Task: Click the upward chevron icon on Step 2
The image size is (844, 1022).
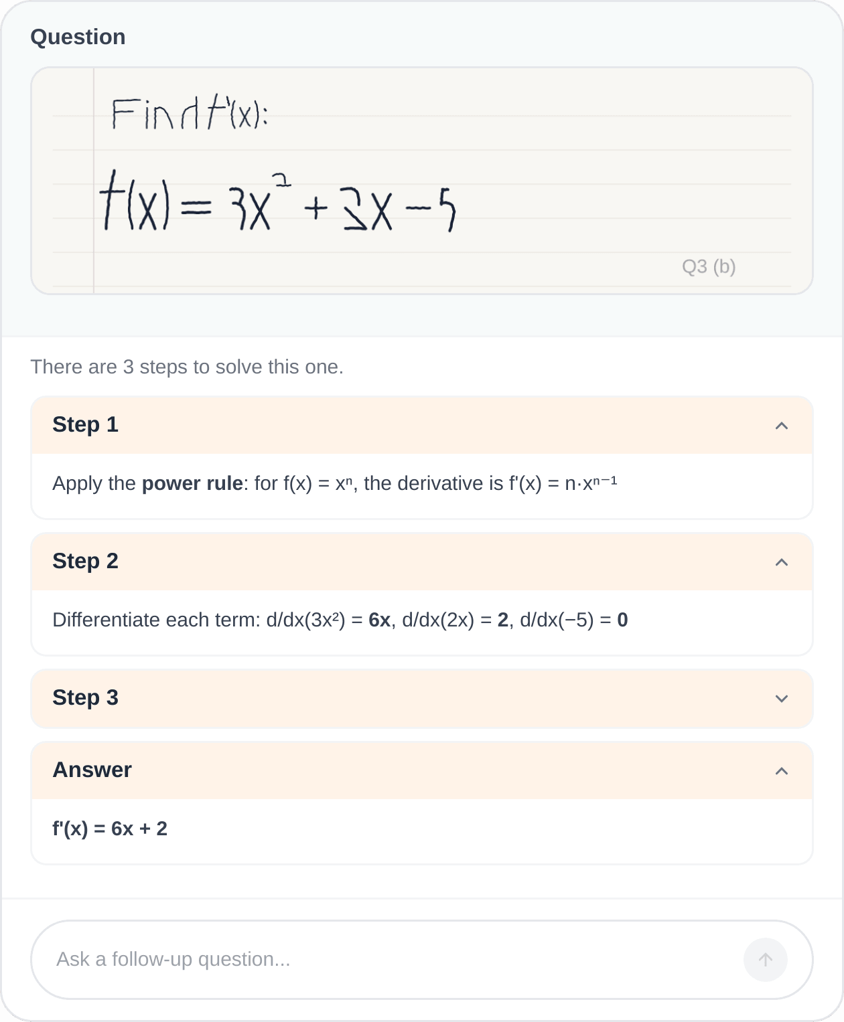Action: click(781, 562)
